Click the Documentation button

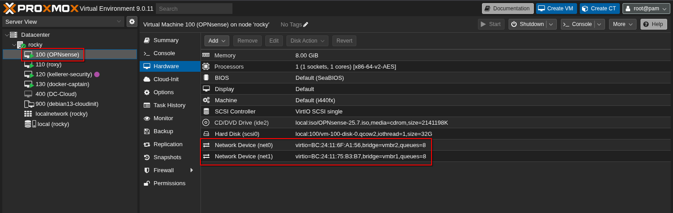[x=507, y=9]
